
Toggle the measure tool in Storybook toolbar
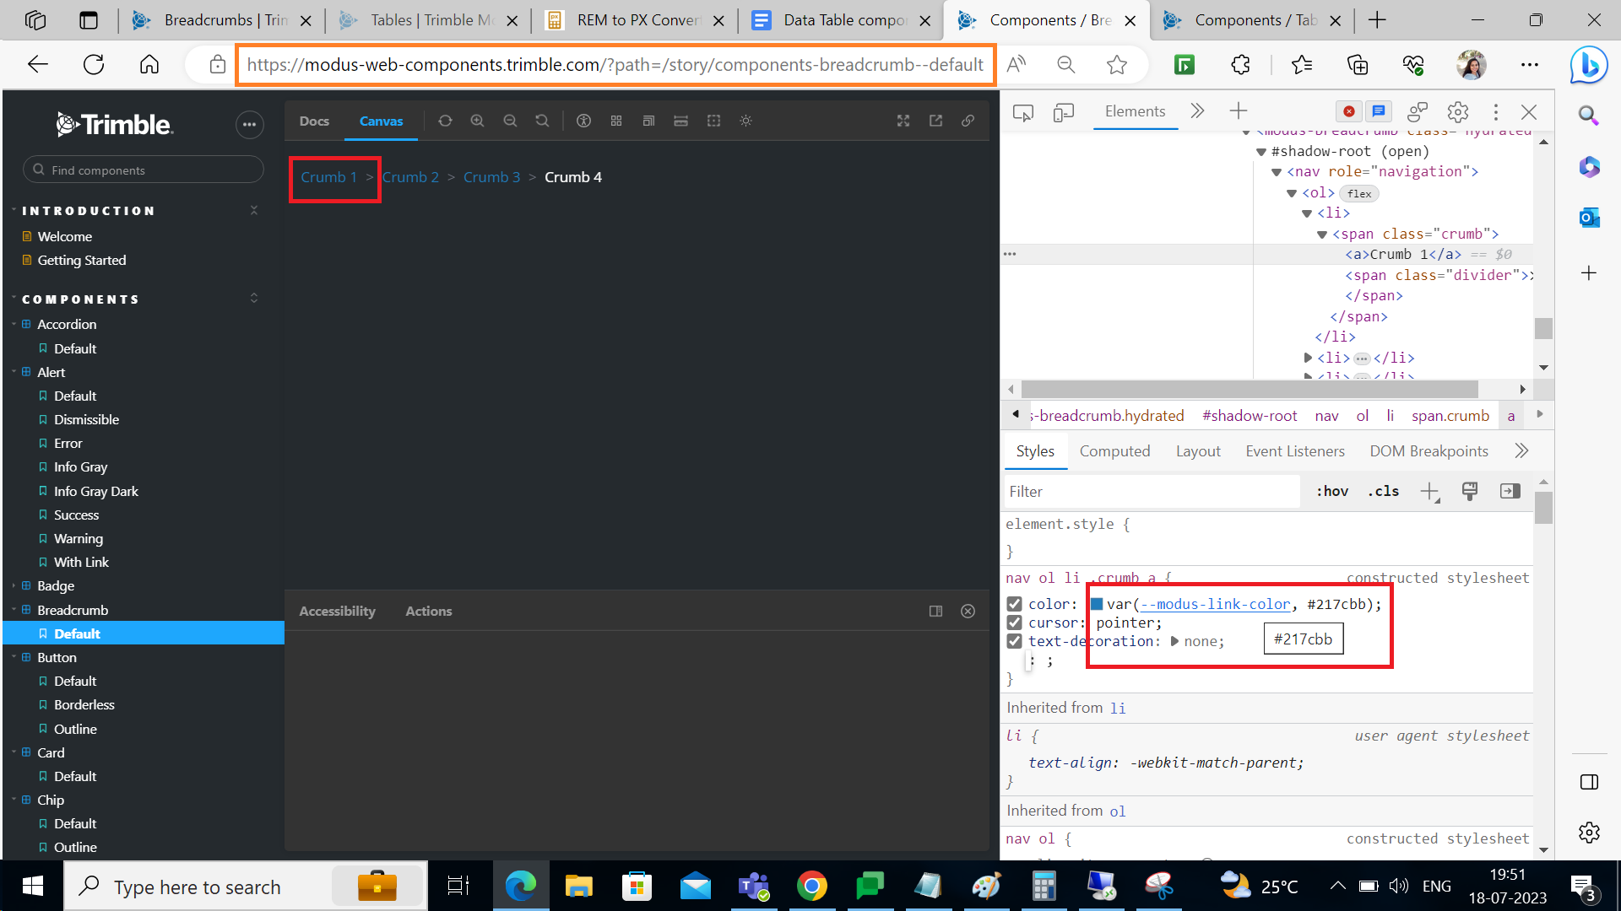[x=681, y=121]
